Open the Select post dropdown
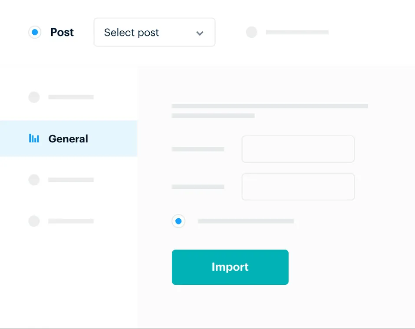The height and width of the screenshot is (329, 415). click(155, 32)
